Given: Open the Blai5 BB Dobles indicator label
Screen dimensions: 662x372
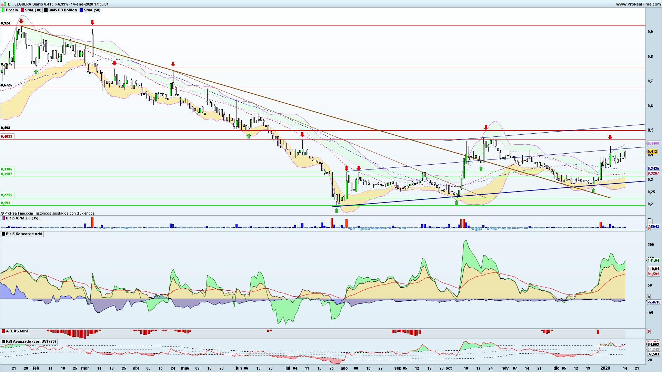Looking at the screenshot, I should click(62, 10).
